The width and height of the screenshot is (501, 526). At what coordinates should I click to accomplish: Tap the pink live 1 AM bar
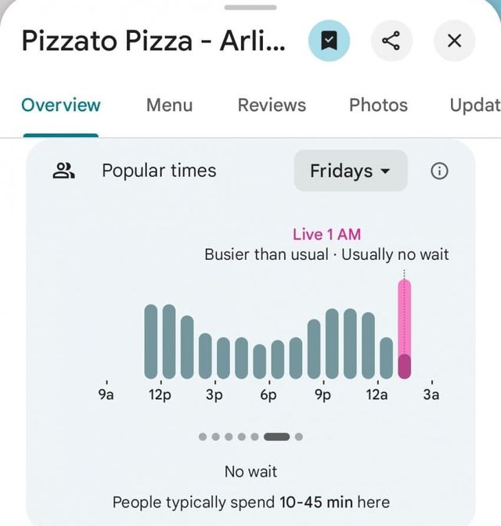click(x=404, y=329)
